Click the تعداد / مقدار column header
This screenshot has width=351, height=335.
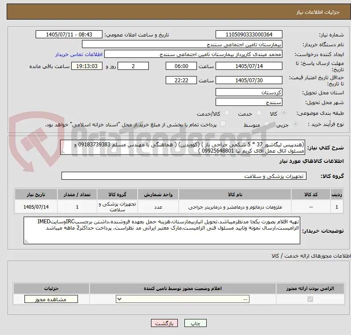[x=77, y=194]
